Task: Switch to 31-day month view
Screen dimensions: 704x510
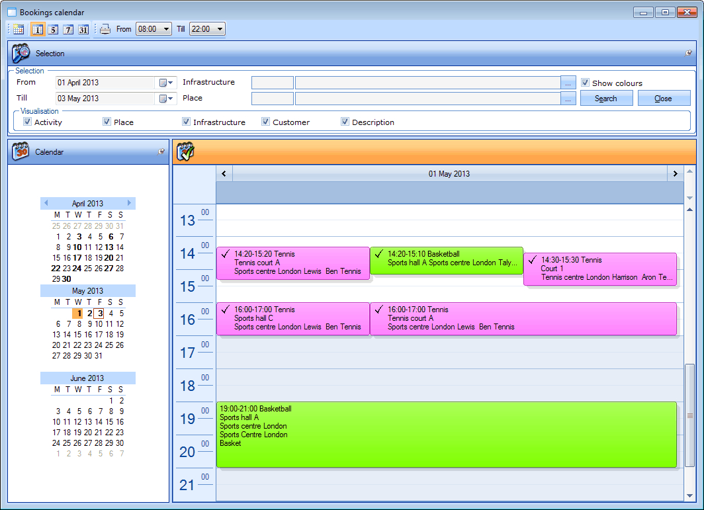Action: pos(83,29)
